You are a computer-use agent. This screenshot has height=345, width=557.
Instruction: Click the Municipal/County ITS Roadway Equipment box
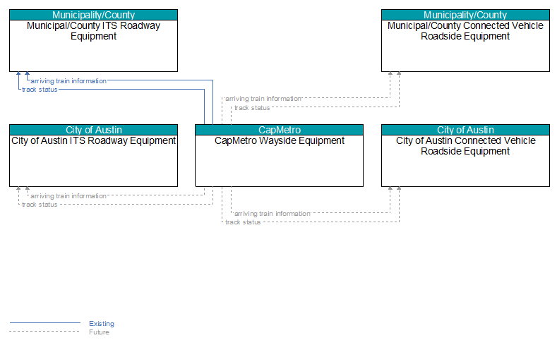(x=93, y=40)
